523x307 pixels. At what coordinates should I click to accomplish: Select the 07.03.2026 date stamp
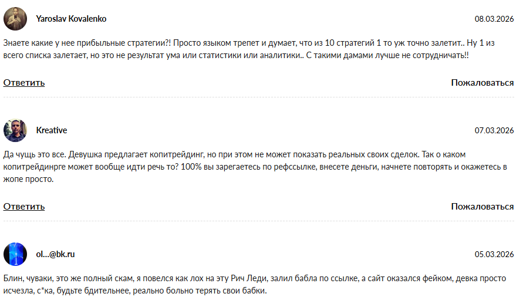[x=494, y=130]
